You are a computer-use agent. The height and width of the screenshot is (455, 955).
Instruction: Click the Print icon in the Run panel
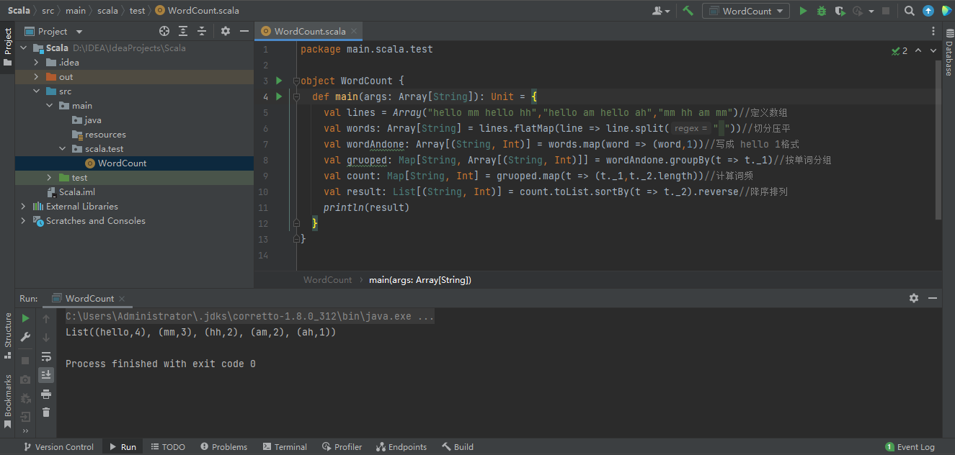tap(46, 394)
